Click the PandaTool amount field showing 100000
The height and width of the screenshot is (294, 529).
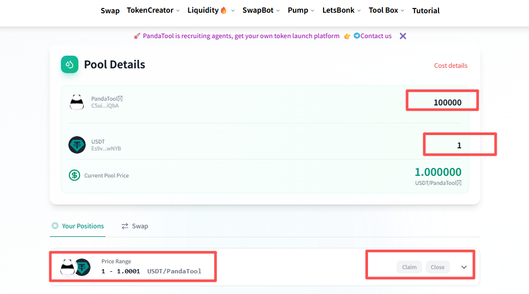point(442,102)
